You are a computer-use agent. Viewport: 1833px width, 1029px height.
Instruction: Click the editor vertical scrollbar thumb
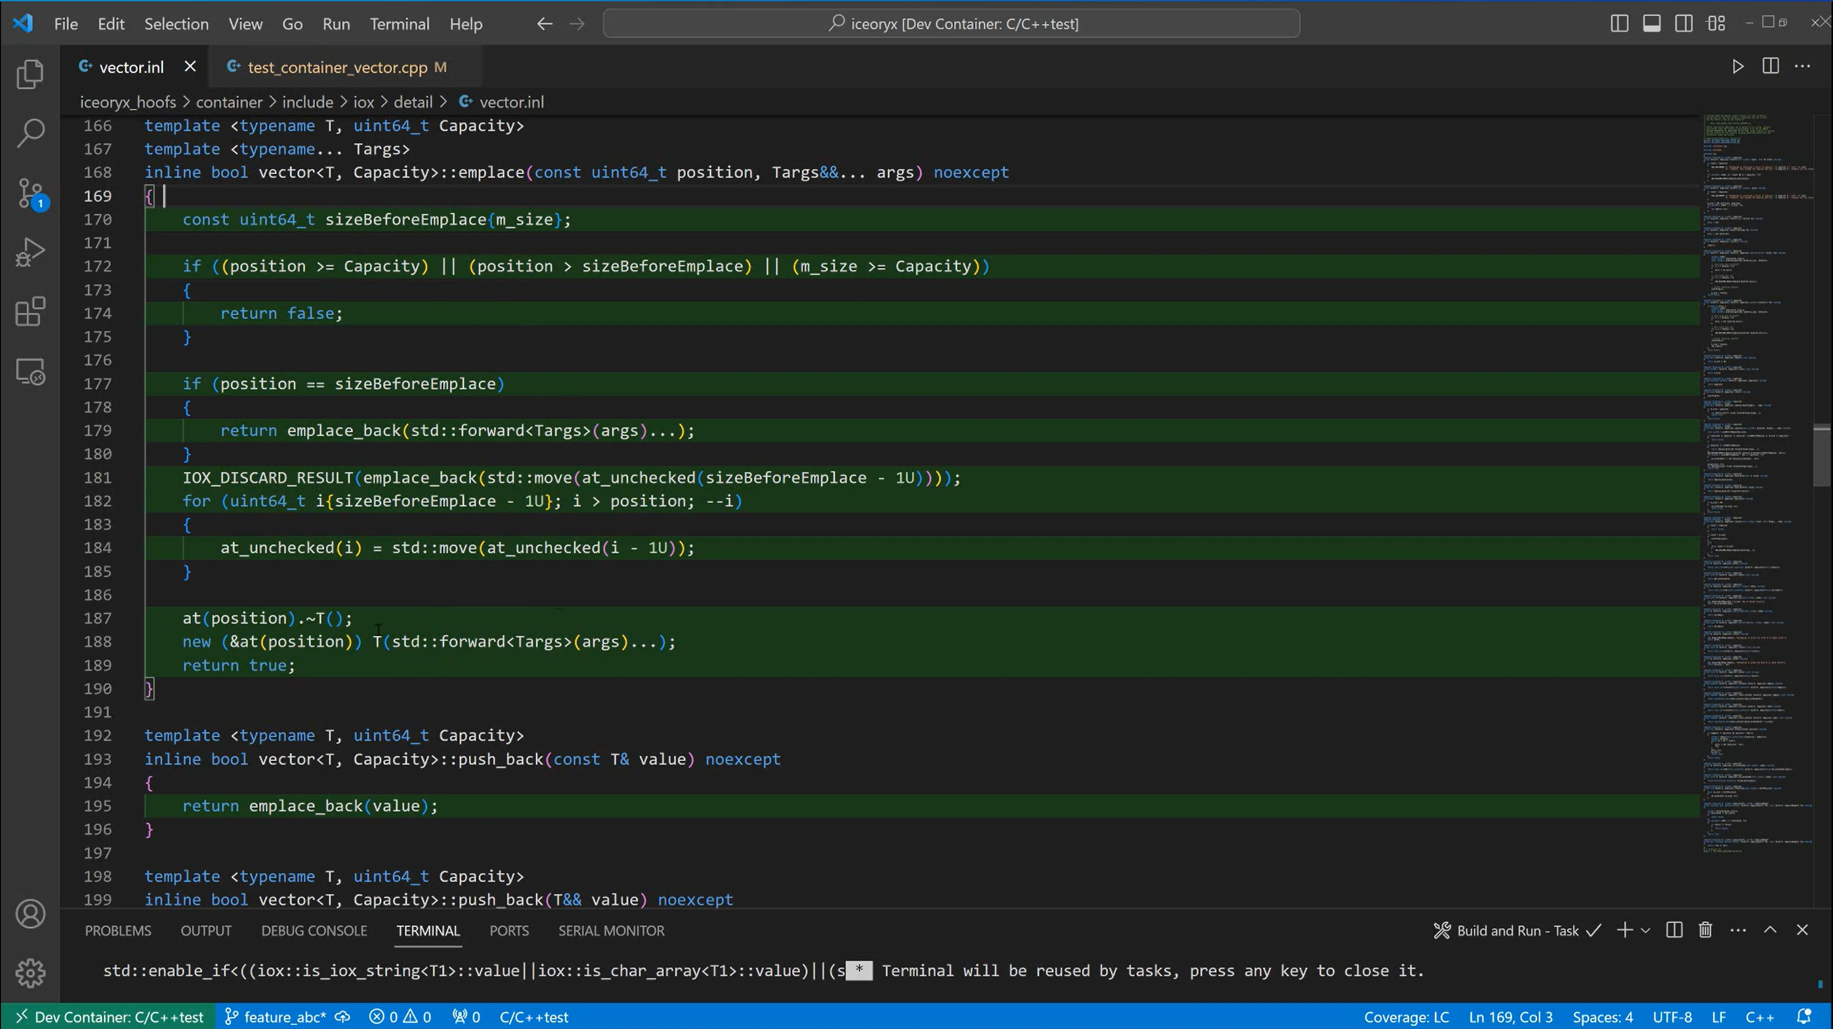[x=1822, y=455]
